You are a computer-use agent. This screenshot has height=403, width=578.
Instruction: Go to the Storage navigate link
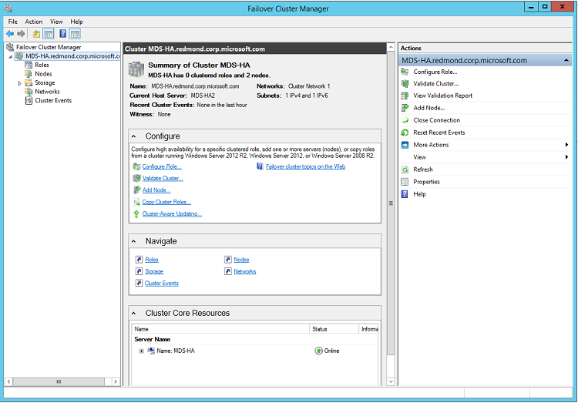click(x=154, y=272)
